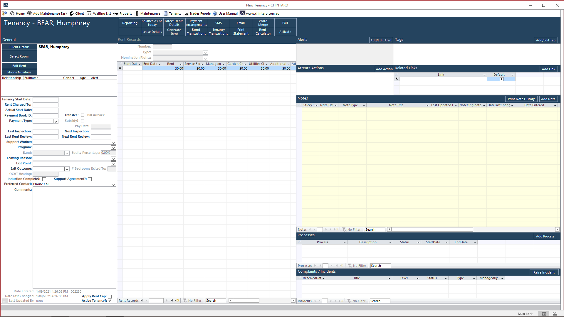Expand the Payment Type dropdown

56,121
